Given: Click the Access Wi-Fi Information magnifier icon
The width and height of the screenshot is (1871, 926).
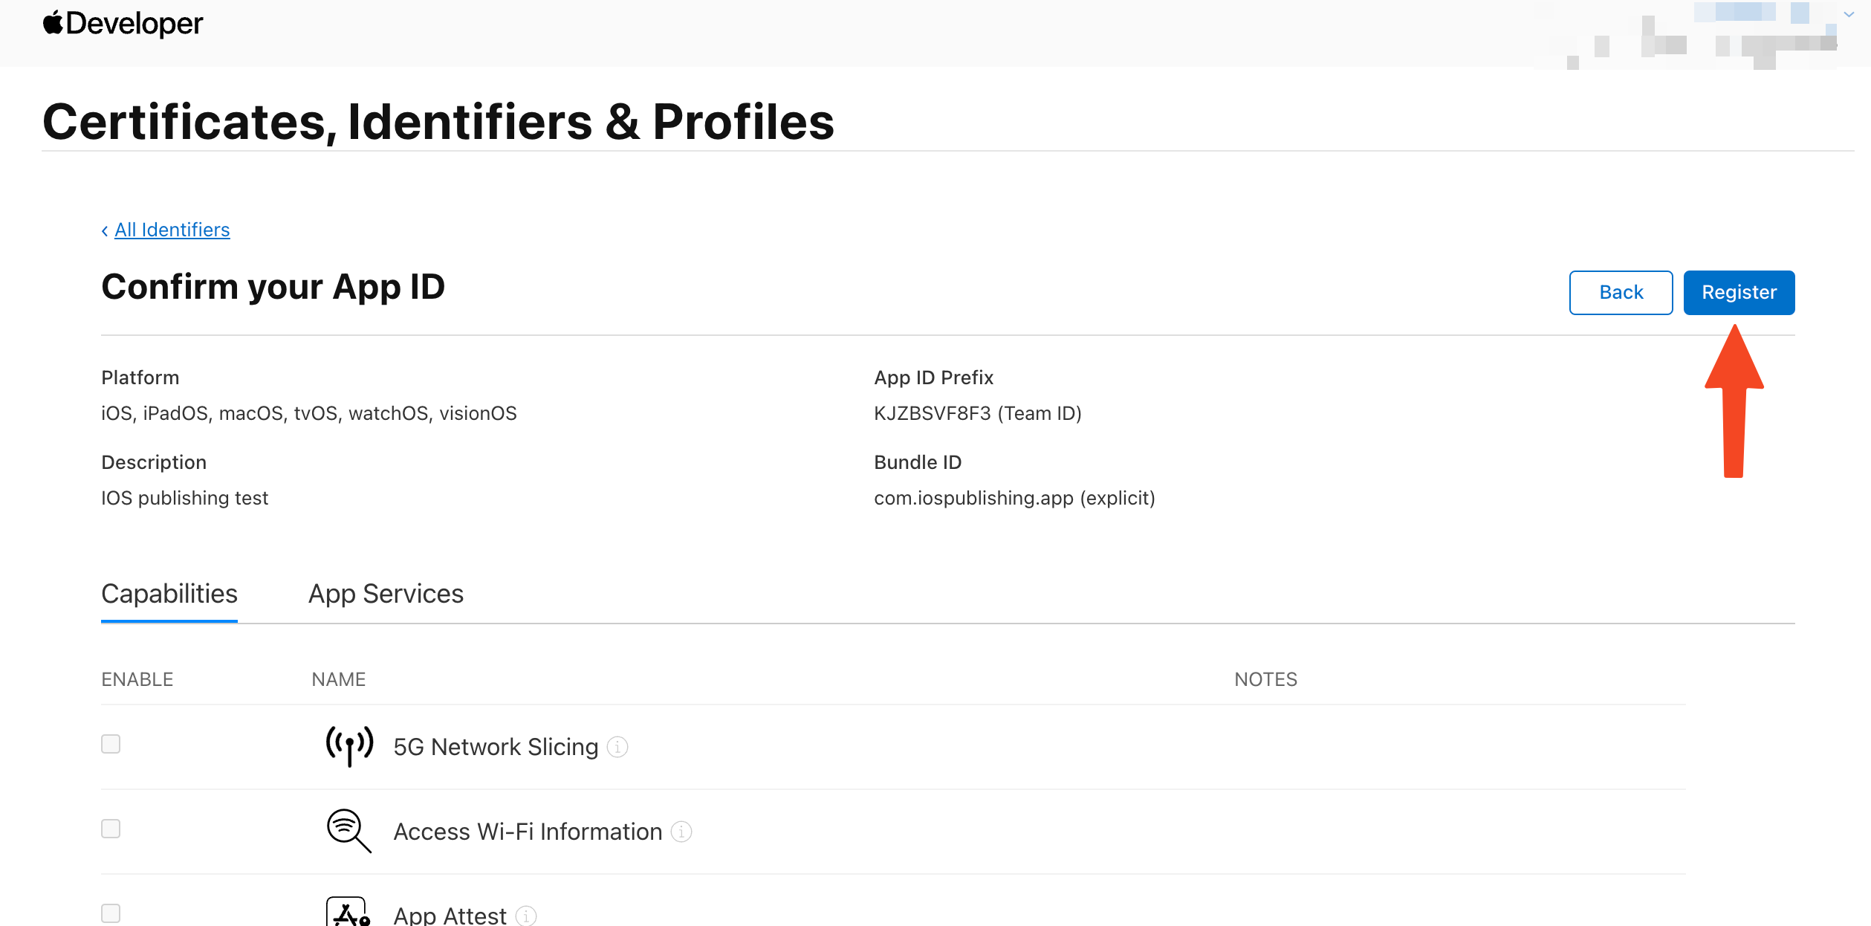Looking at the screenshot, I should point(348,830).
